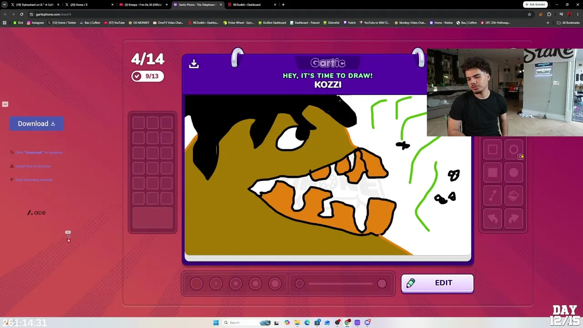Select the paint bucket fill tool
Image resolution: width=583 pixels, height=328 pixels.
tap(513, 195)
